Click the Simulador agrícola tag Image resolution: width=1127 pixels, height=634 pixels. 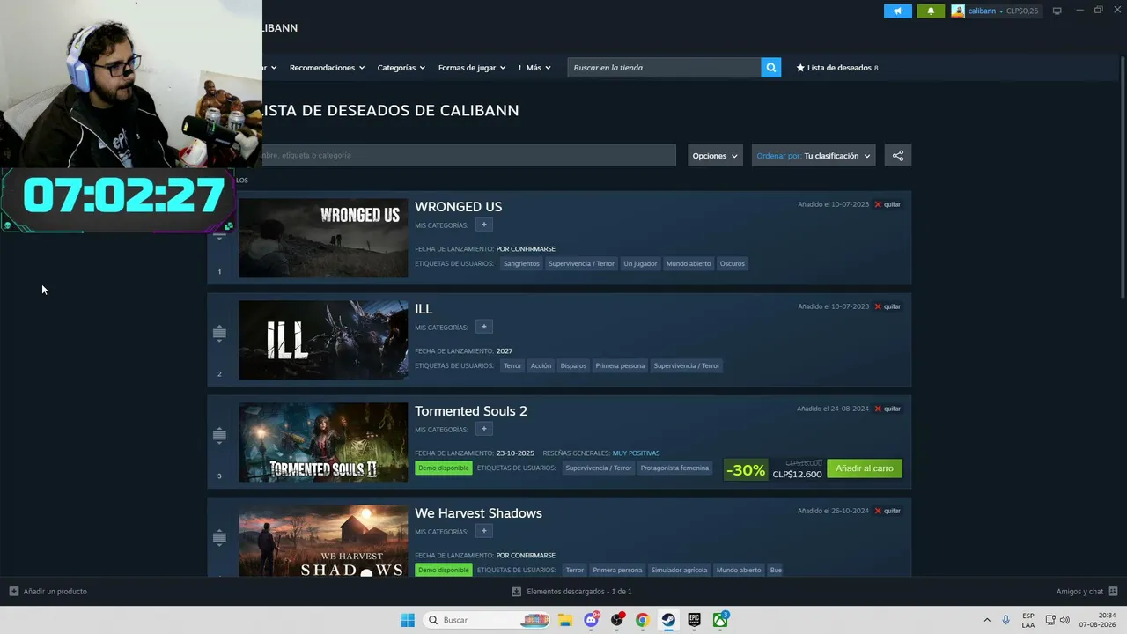click(x=679, y=570)
